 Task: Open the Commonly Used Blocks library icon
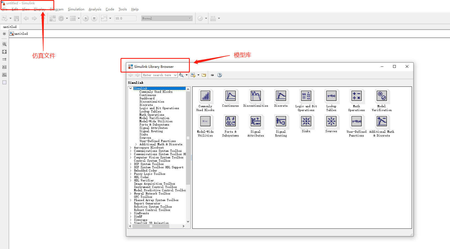(x=205, y=96)
